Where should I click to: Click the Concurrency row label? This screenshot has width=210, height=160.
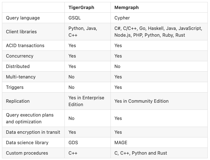coord(20,56)
